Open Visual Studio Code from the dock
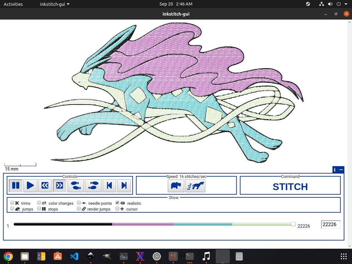Image resolution: width=352 pixels, height=264 pixels. point(74,256)
